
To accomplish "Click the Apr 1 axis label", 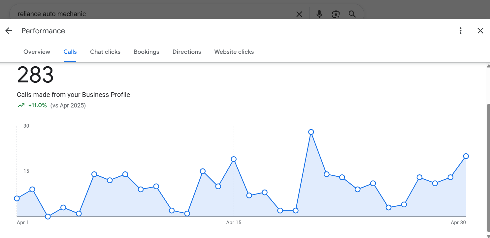I will click(23, 223).
